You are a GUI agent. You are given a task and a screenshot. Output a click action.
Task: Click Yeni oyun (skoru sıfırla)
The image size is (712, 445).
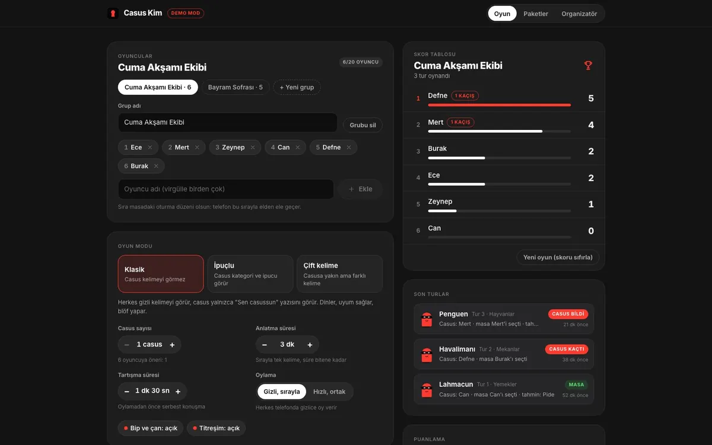558,258
